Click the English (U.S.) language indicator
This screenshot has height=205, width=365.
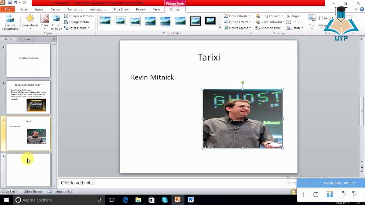tap(65, 192)
